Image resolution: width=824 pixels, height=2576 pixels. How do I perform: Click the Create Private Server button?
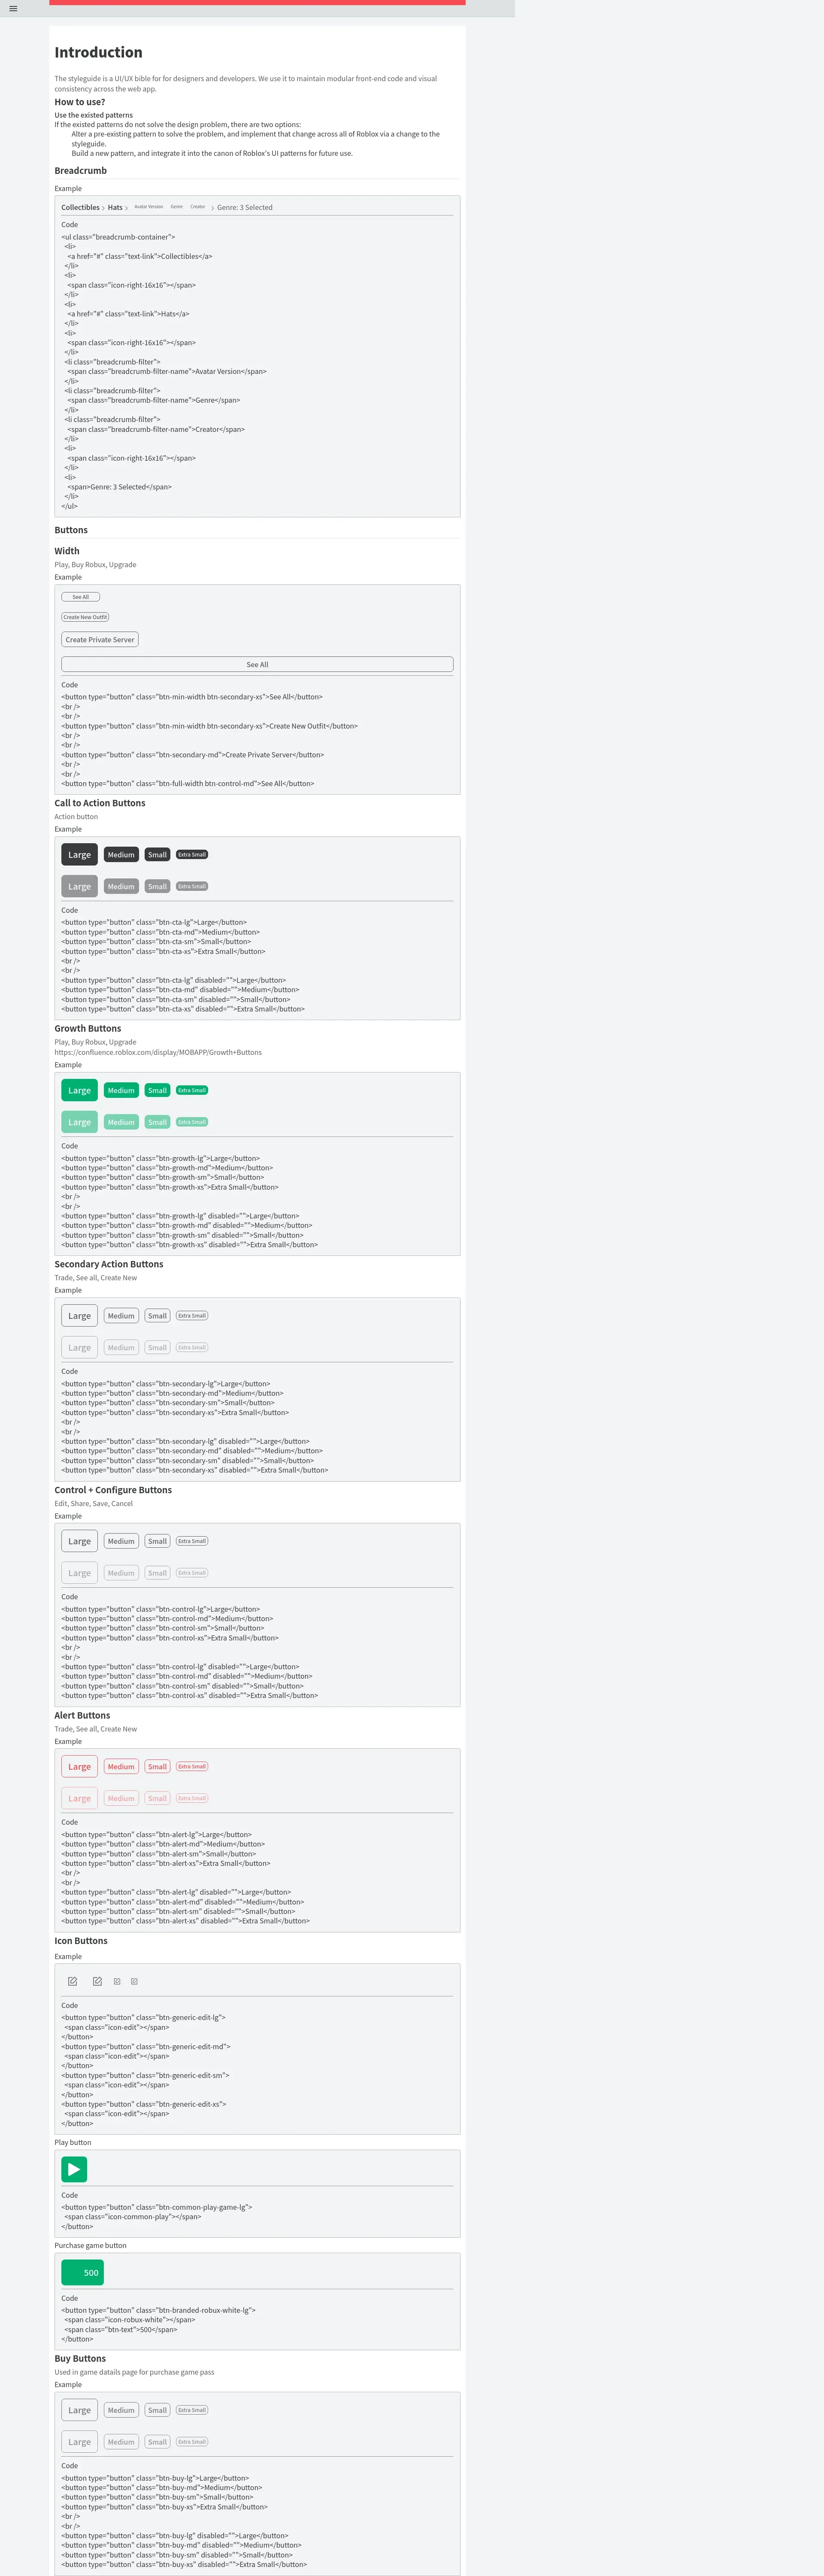pyautogui.click(x=100, y=640)
